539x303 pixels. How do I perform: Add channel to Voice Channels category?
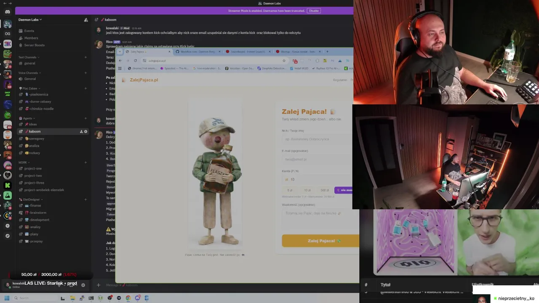(86, 73)
